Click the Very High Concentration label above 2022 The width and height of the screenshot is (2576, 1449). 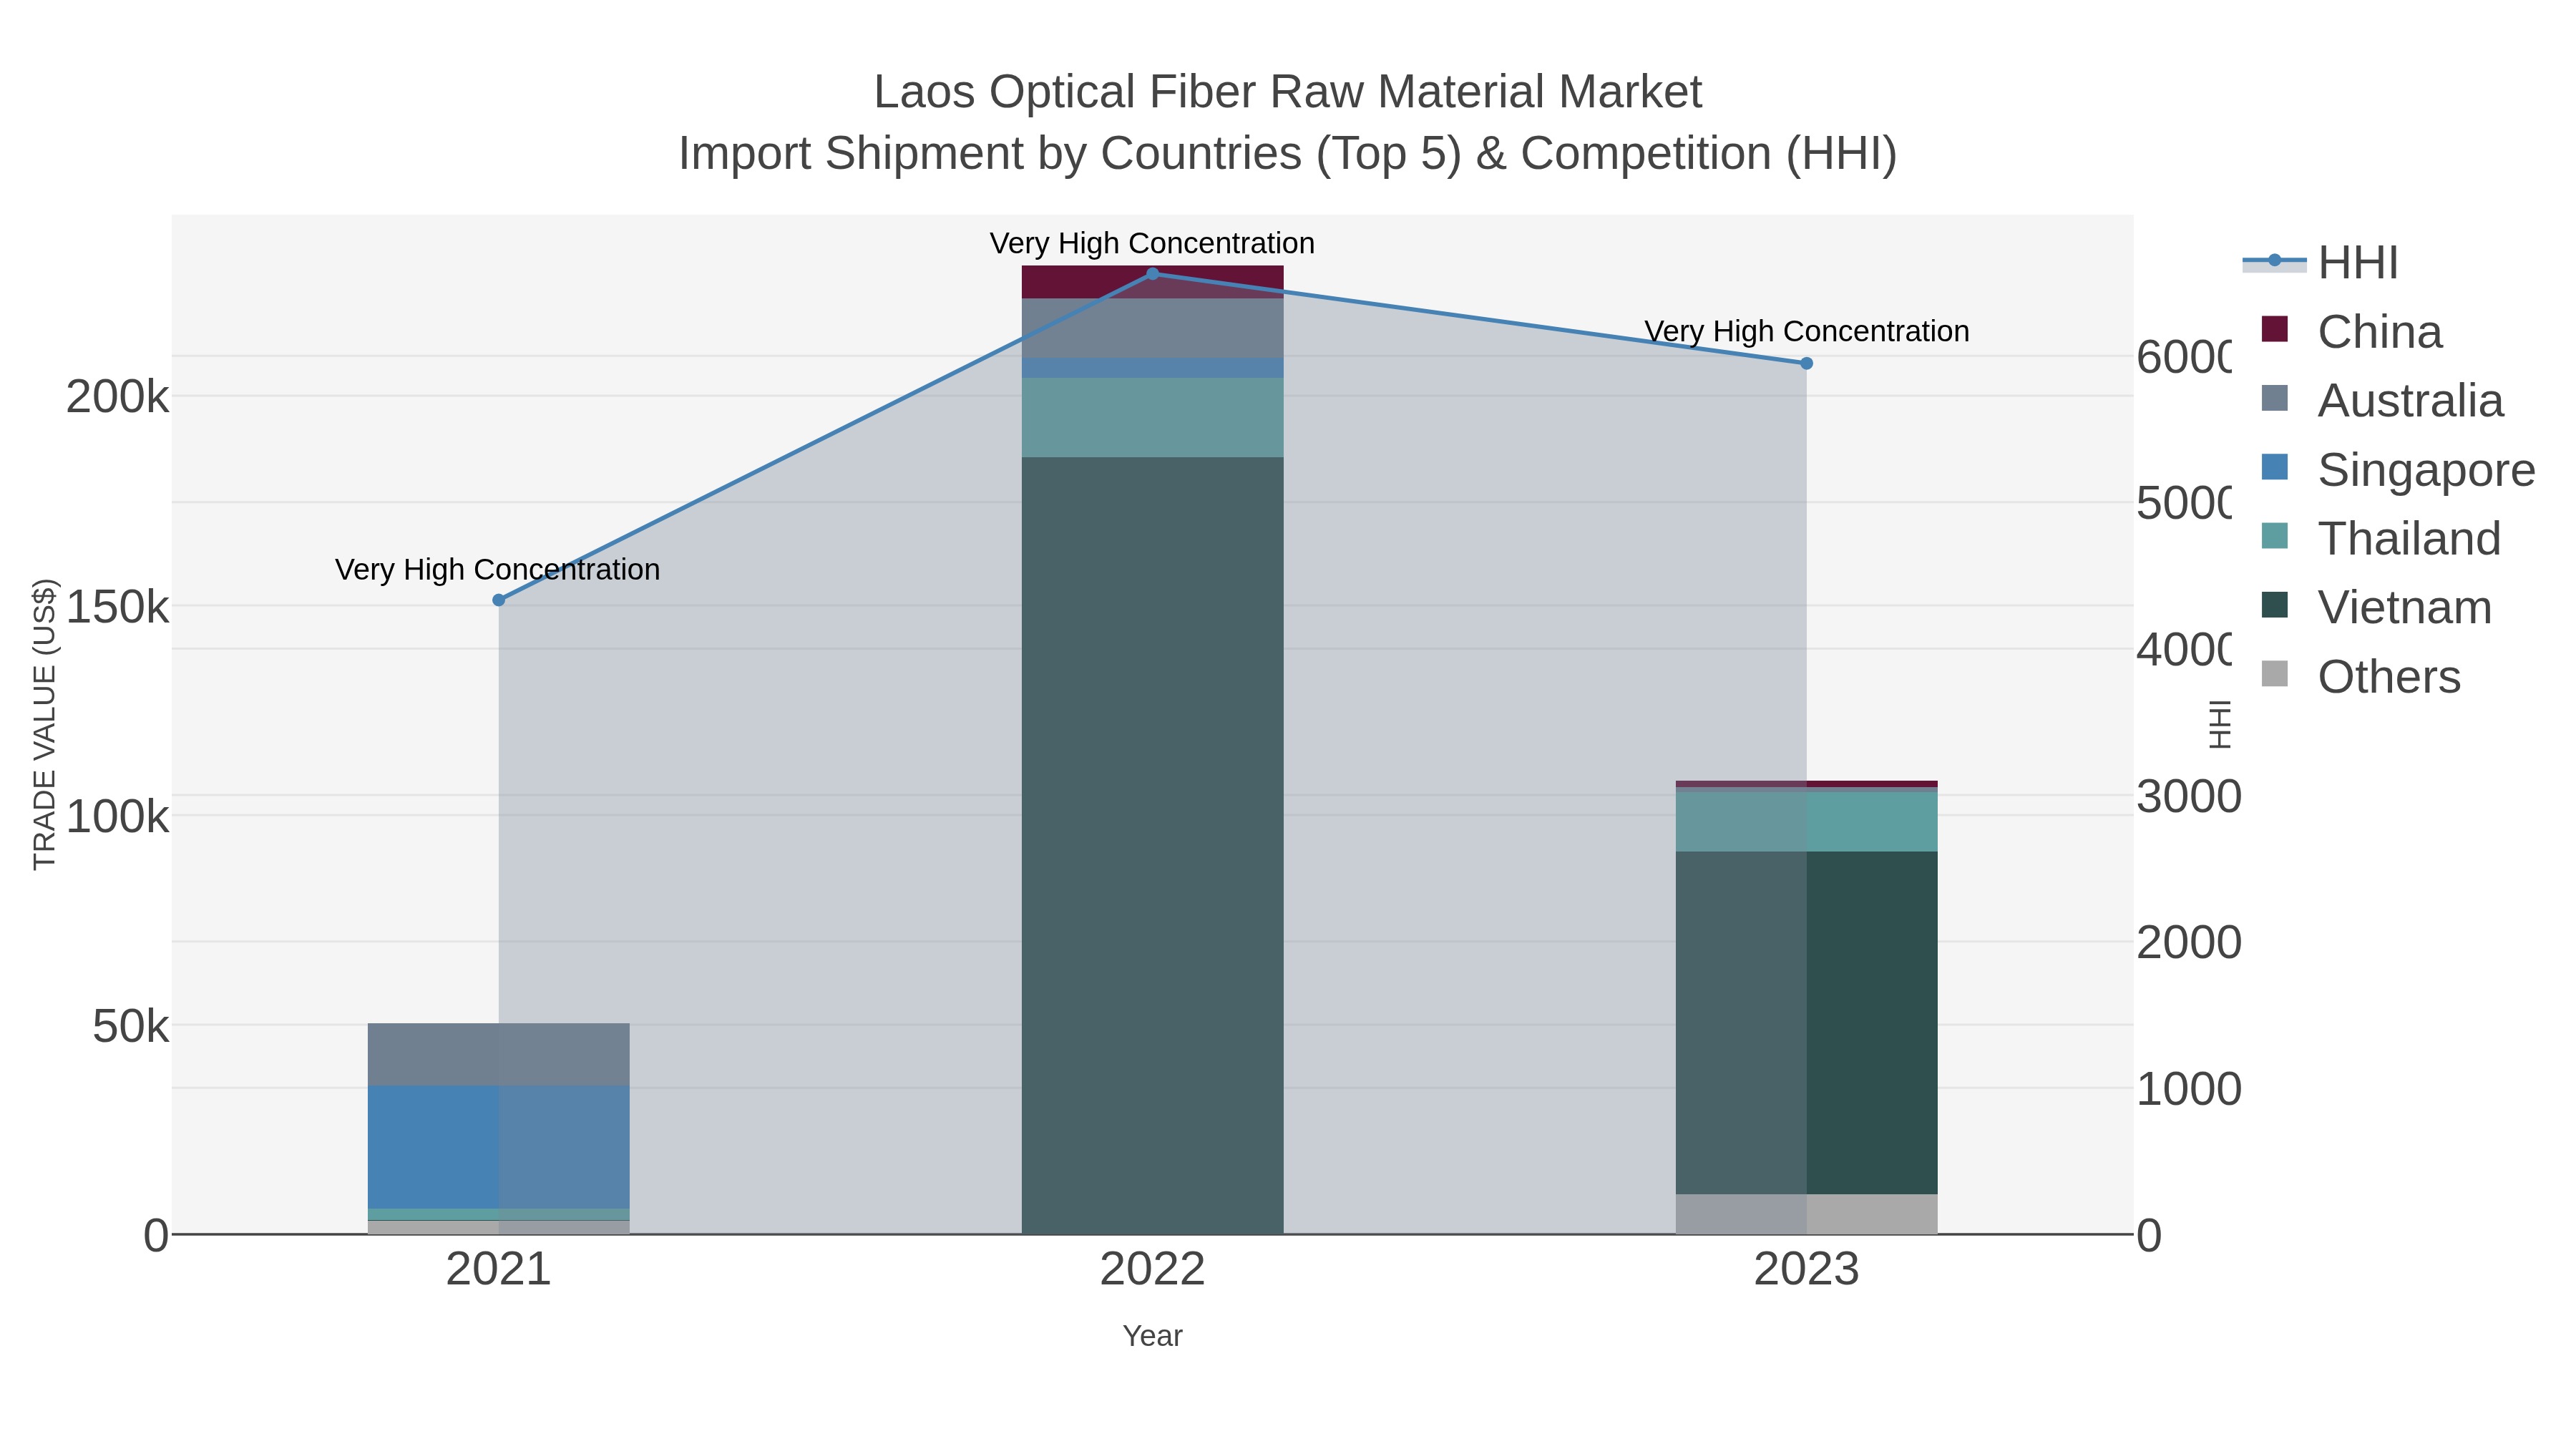point(1152,243)
